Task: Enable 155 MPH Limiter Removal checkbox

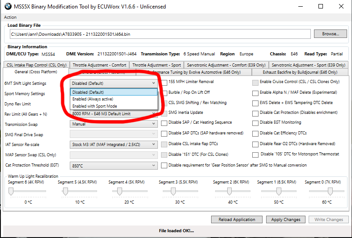Action: [164, 82]
